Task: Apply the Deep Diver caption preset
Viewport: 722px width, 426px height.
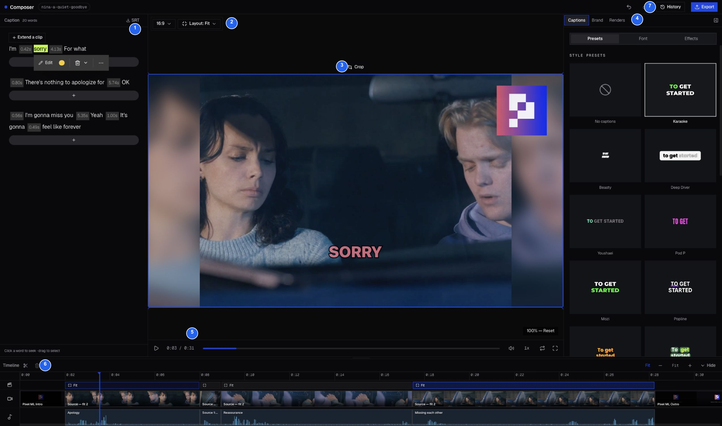Action: pos(680,156)
